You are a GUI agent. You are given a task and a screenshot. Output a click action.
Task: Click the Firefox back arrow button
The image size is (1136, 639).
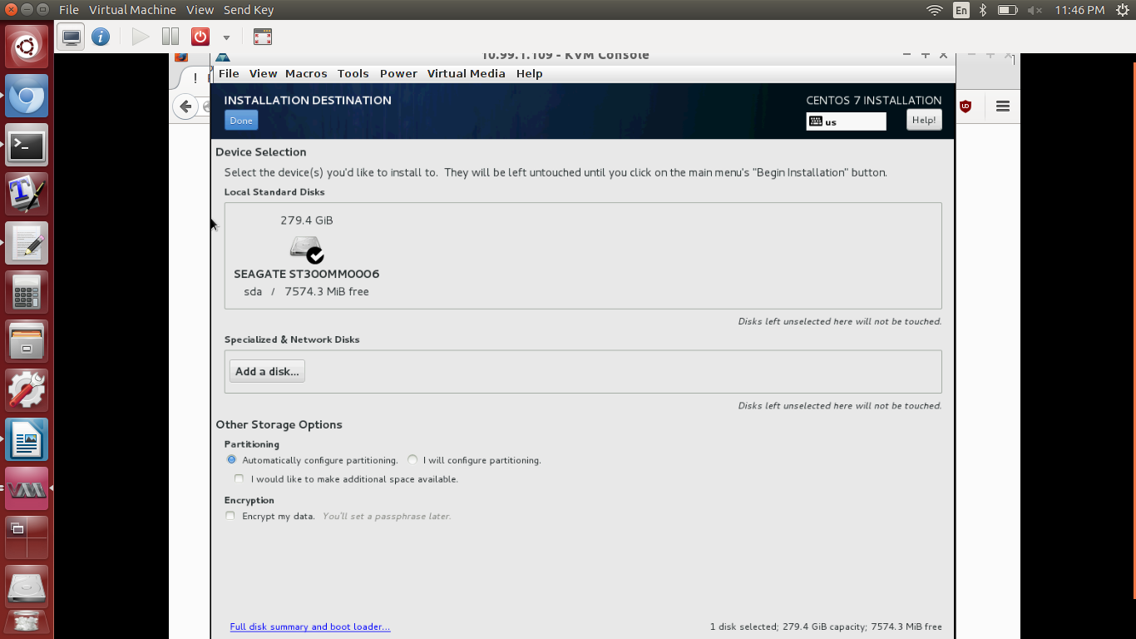click(185, 106)
